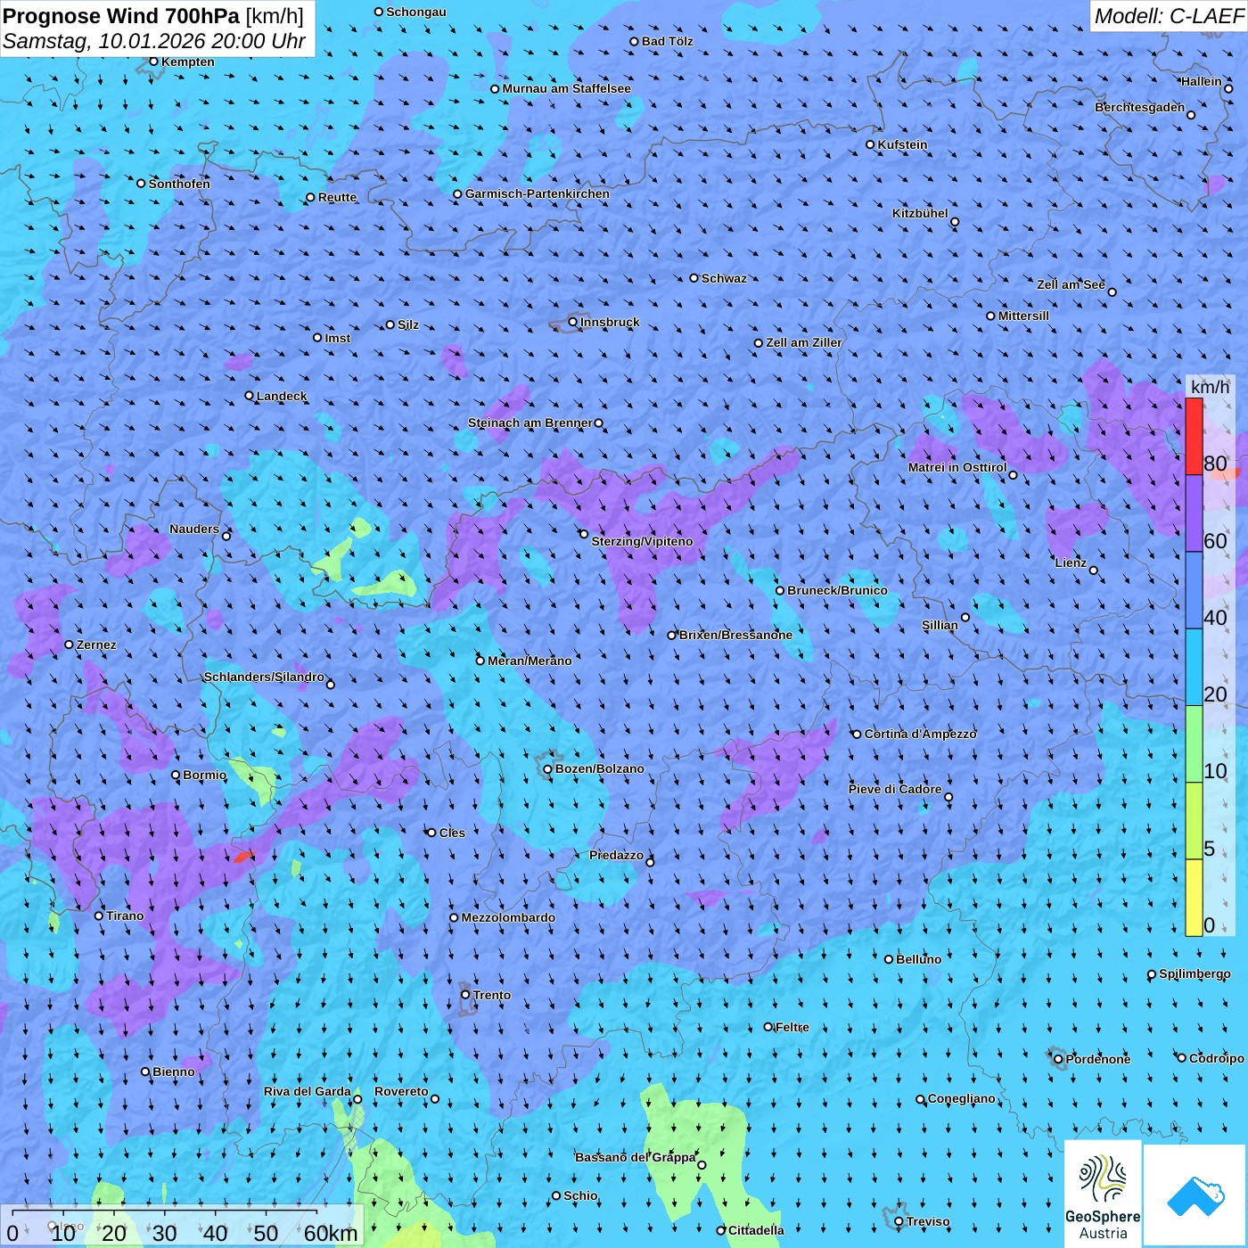
Task: Click the Kitzbühel location dot
Action: click(955, 222)
